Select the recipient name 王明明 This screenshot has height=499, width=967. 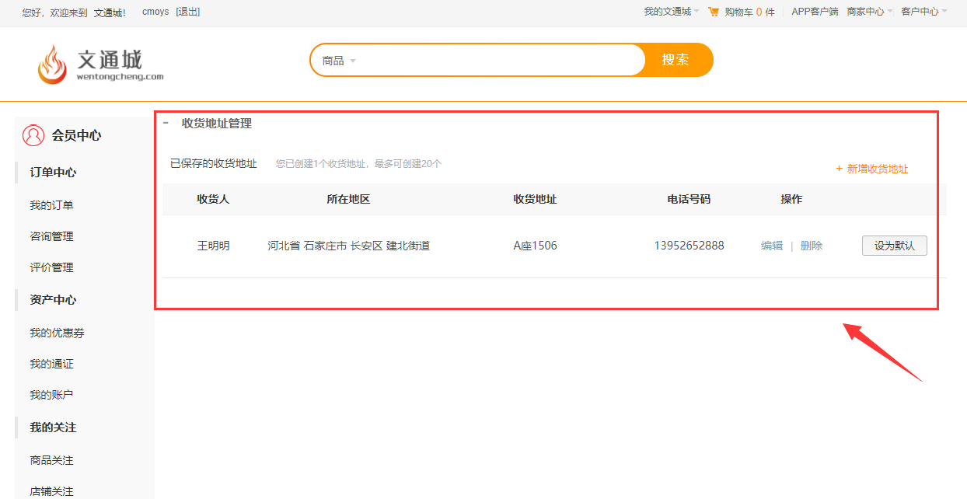click(213, 246)
